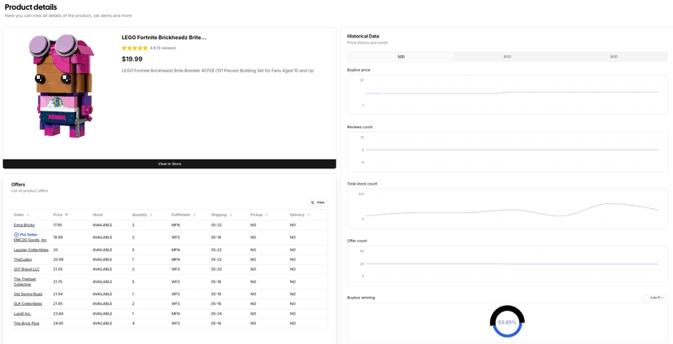
Task: Sort by Shipping column icon
Action: click(231, 215)
